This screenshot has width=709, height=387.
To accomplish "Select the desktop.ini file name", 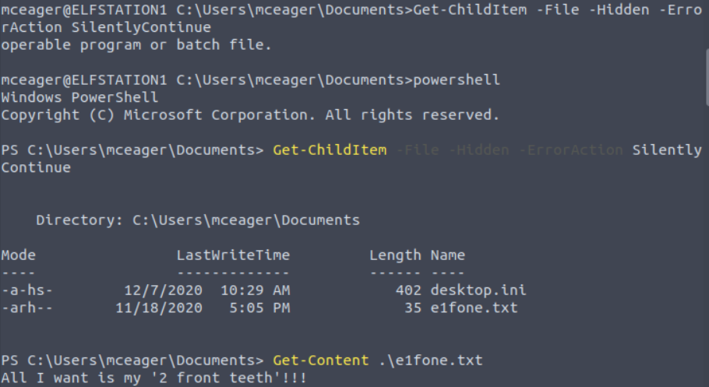I will (478, 290).
